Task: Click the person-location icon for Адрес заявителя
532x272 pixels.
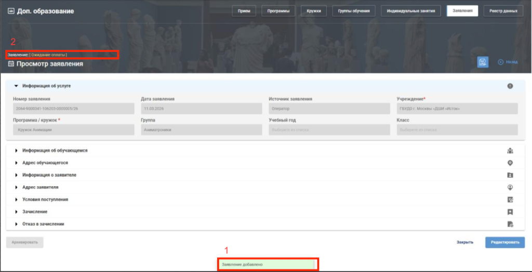Action: (x=510, y=187)
